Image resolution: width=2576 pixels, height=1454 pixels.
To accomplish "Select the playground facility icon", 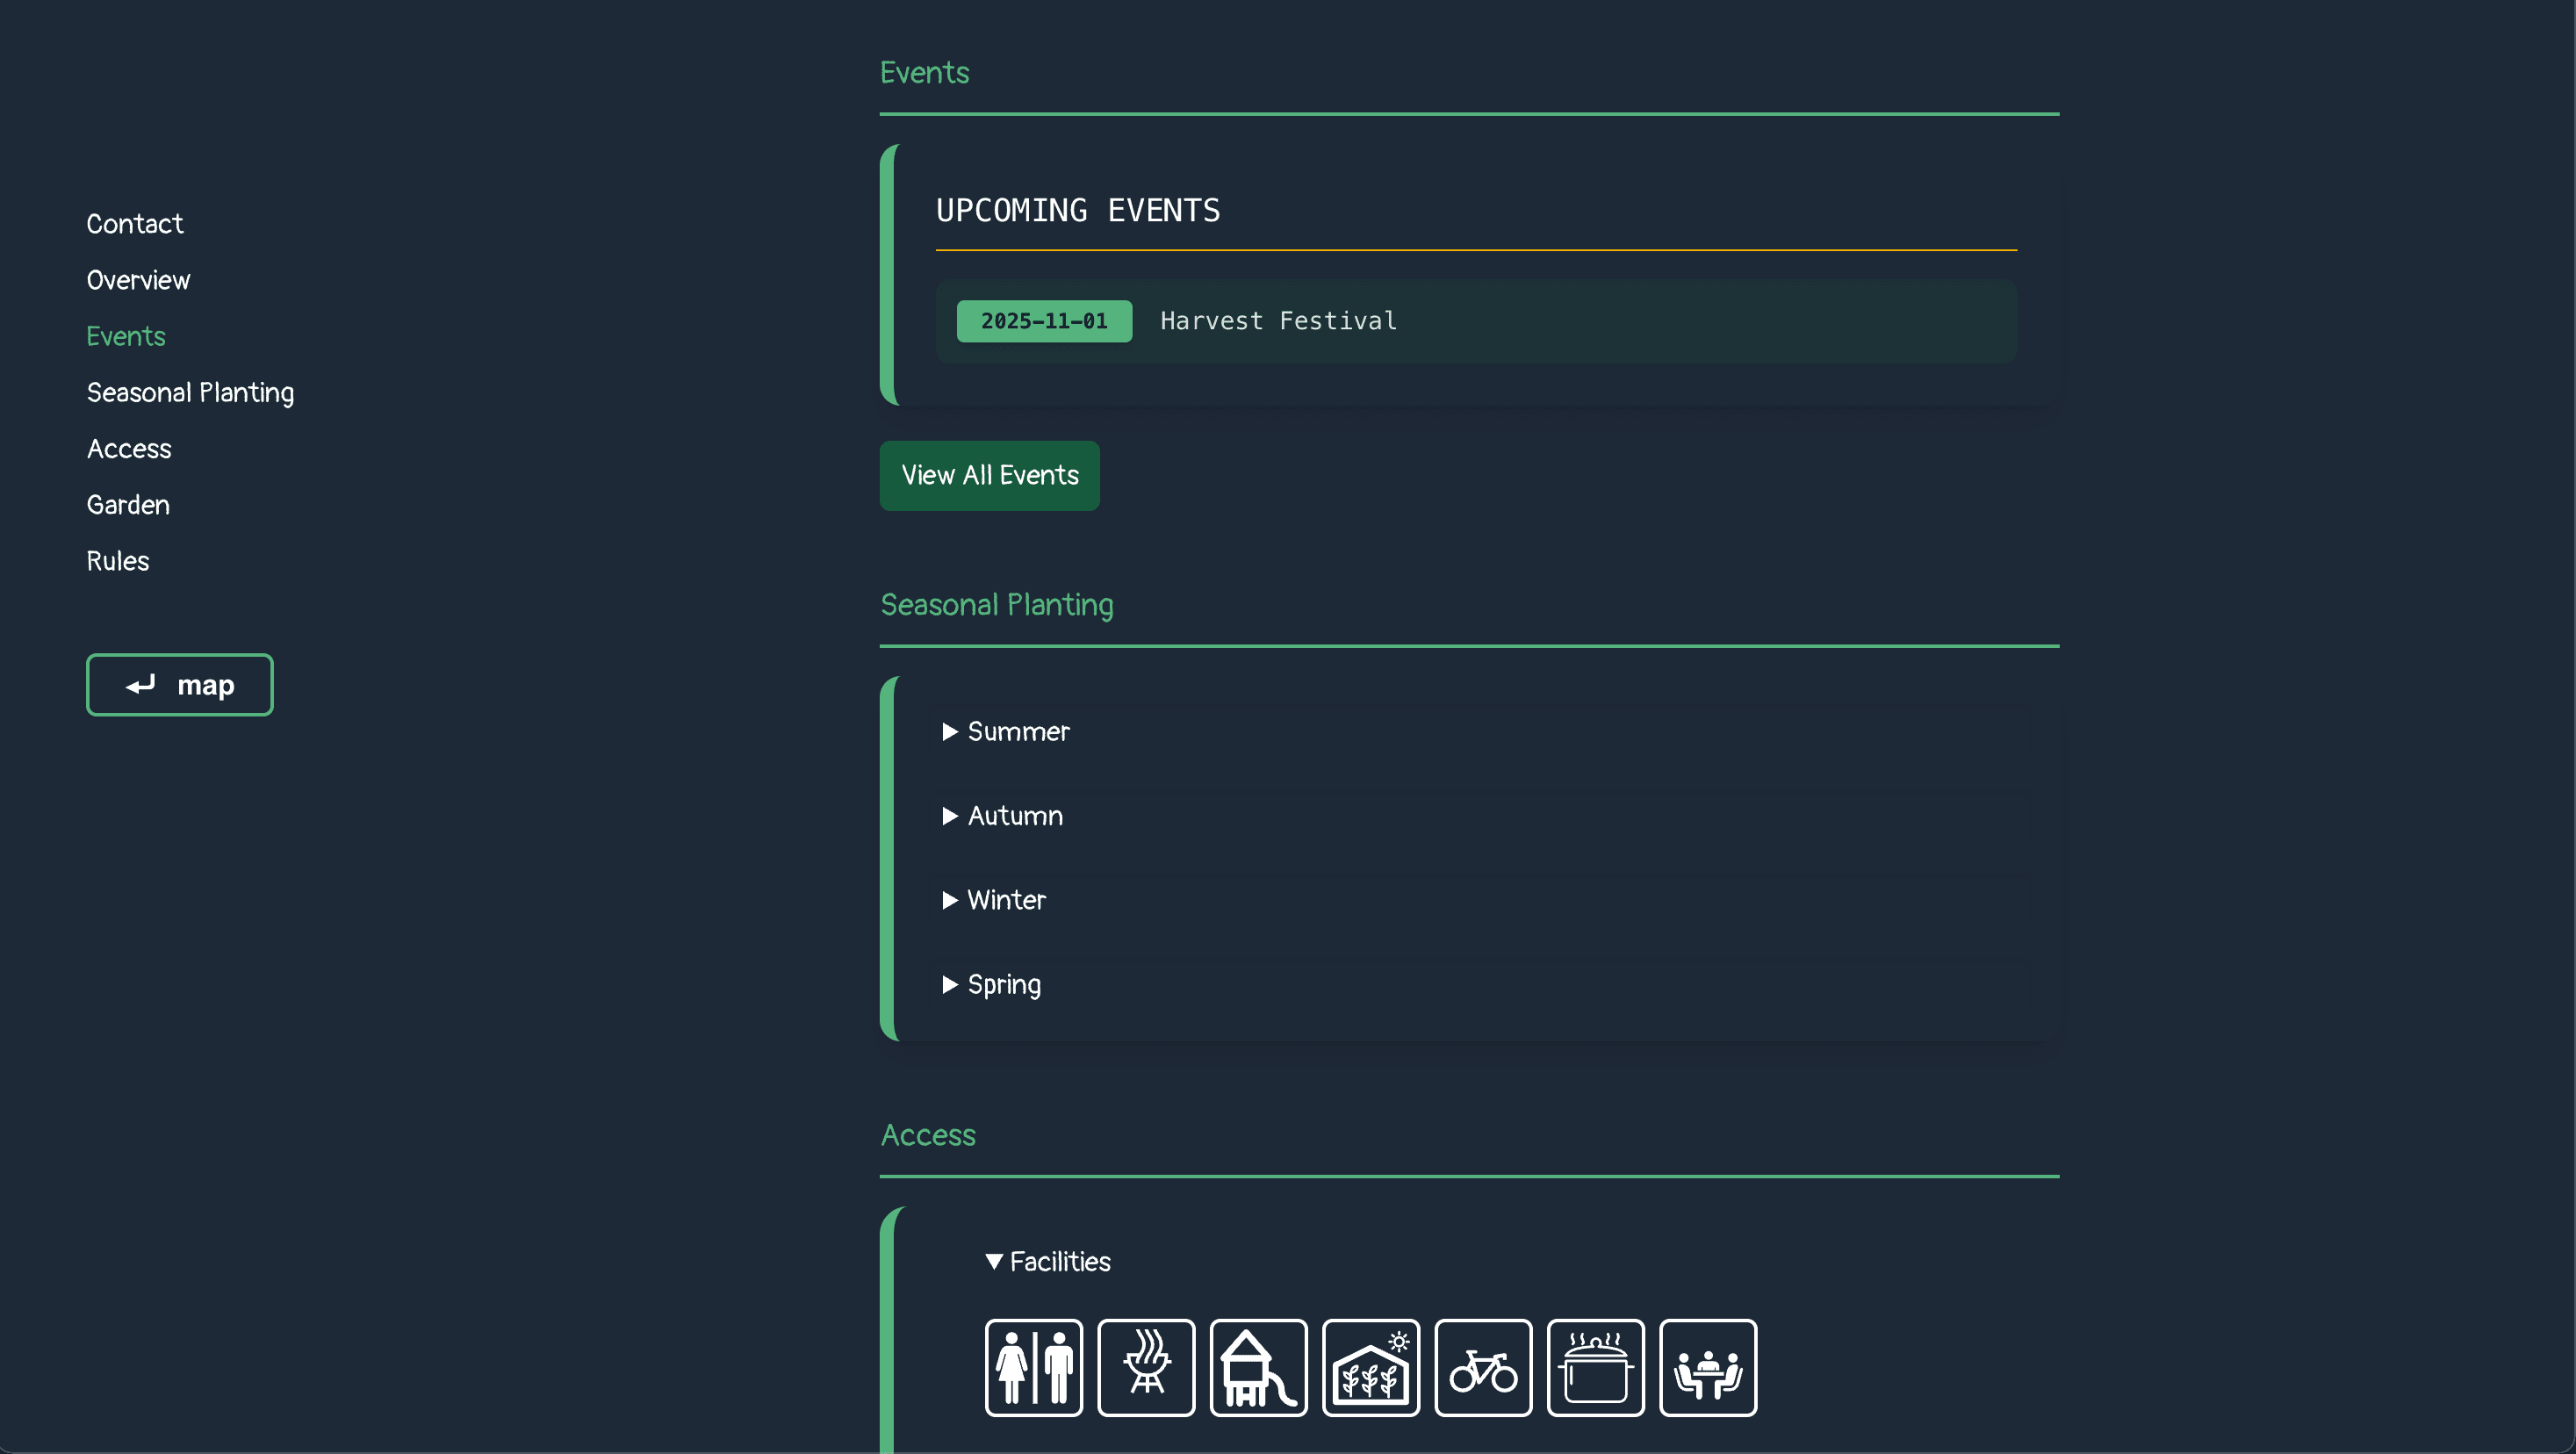I will [1258, 1368].
